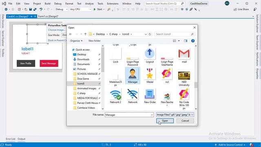Open the Size Mode dropdown in PictureBox Tasks
The width and height of the screenshot is (261, 147).
pos(64,35)
